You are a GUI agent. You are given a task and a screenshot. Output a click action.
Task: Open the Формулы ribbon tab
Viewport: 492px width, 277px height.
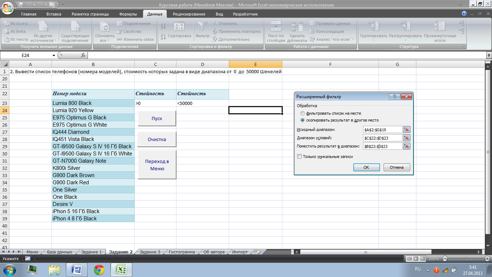tap(128, 14)
